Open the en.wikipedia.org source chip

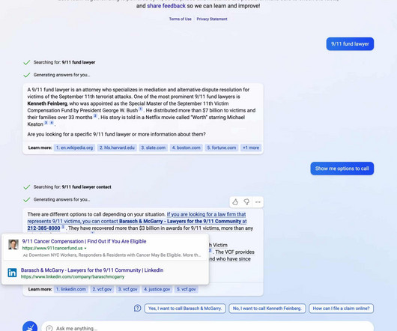(74, 148)
